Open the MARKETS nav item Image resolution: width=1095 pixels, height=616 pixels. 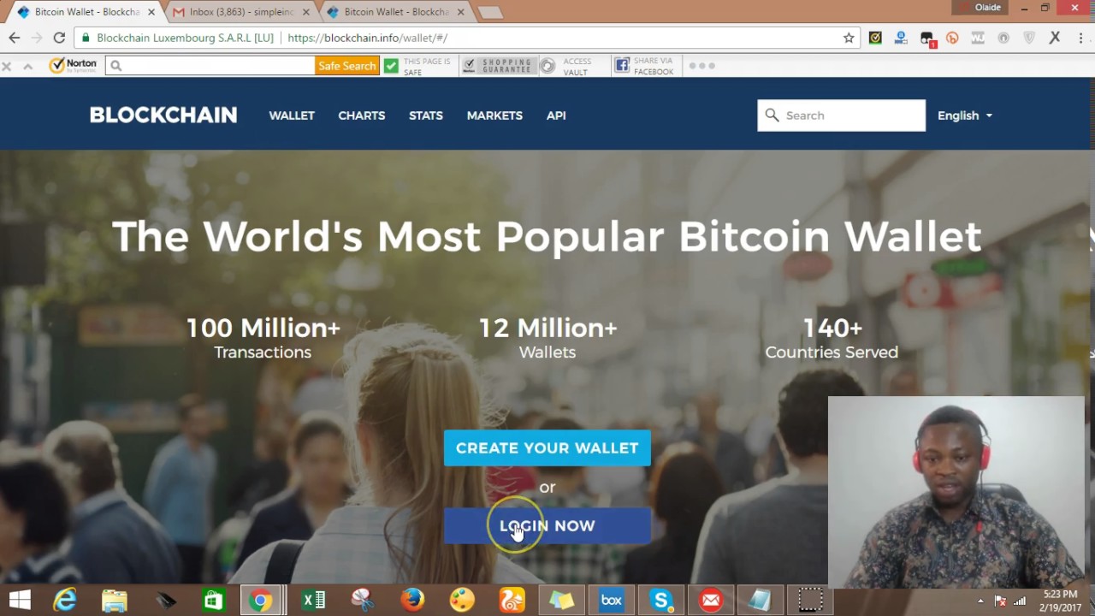494,115
